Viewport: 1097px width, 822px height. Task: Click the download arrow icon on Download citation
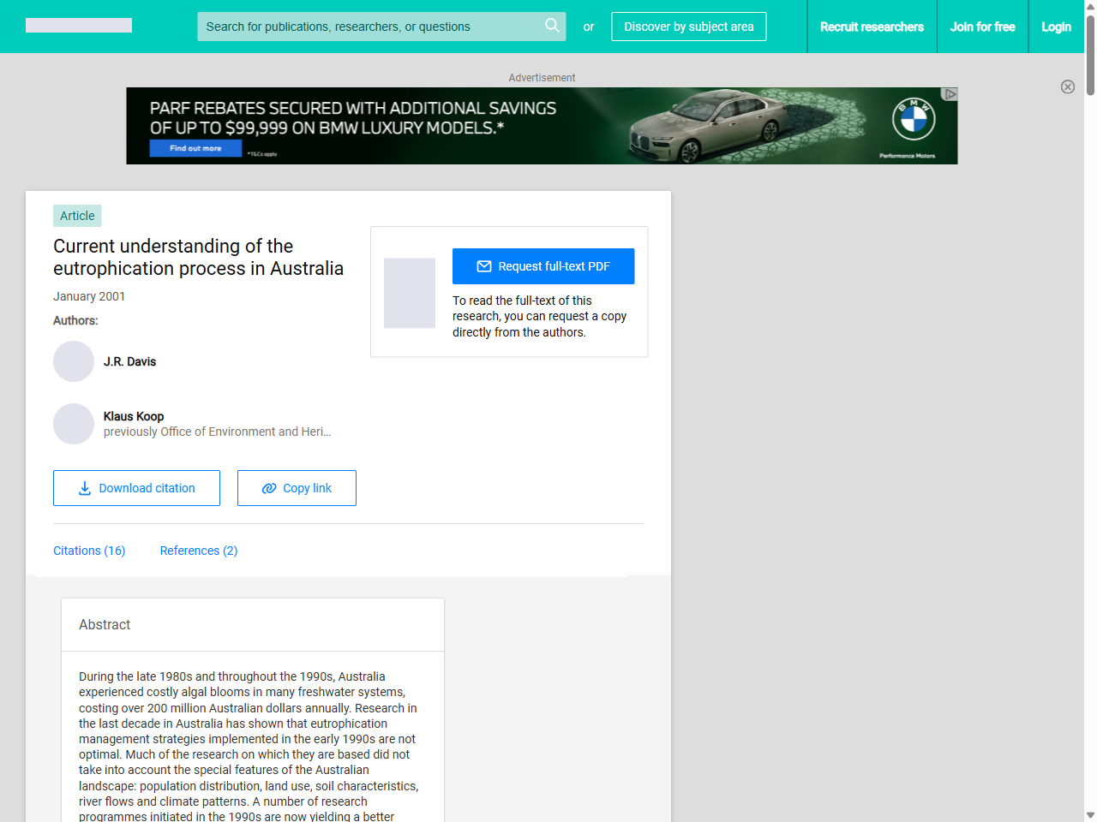pyautogui.click(x=85, y=488)
